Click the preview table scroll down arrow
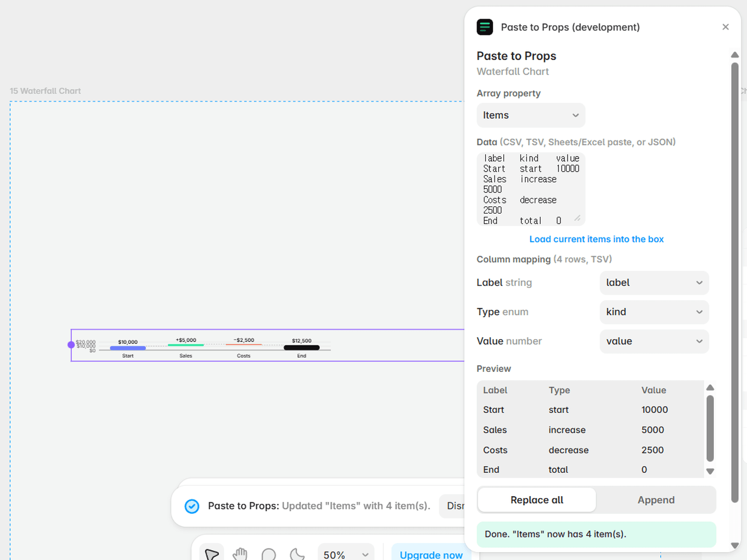 click(x=710, y=471)
